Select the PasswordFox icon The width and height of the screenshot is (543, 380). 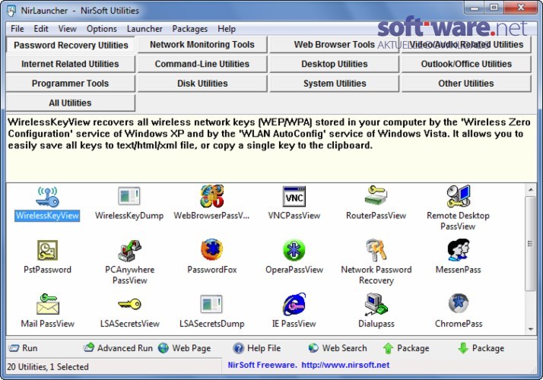(211, 250)
